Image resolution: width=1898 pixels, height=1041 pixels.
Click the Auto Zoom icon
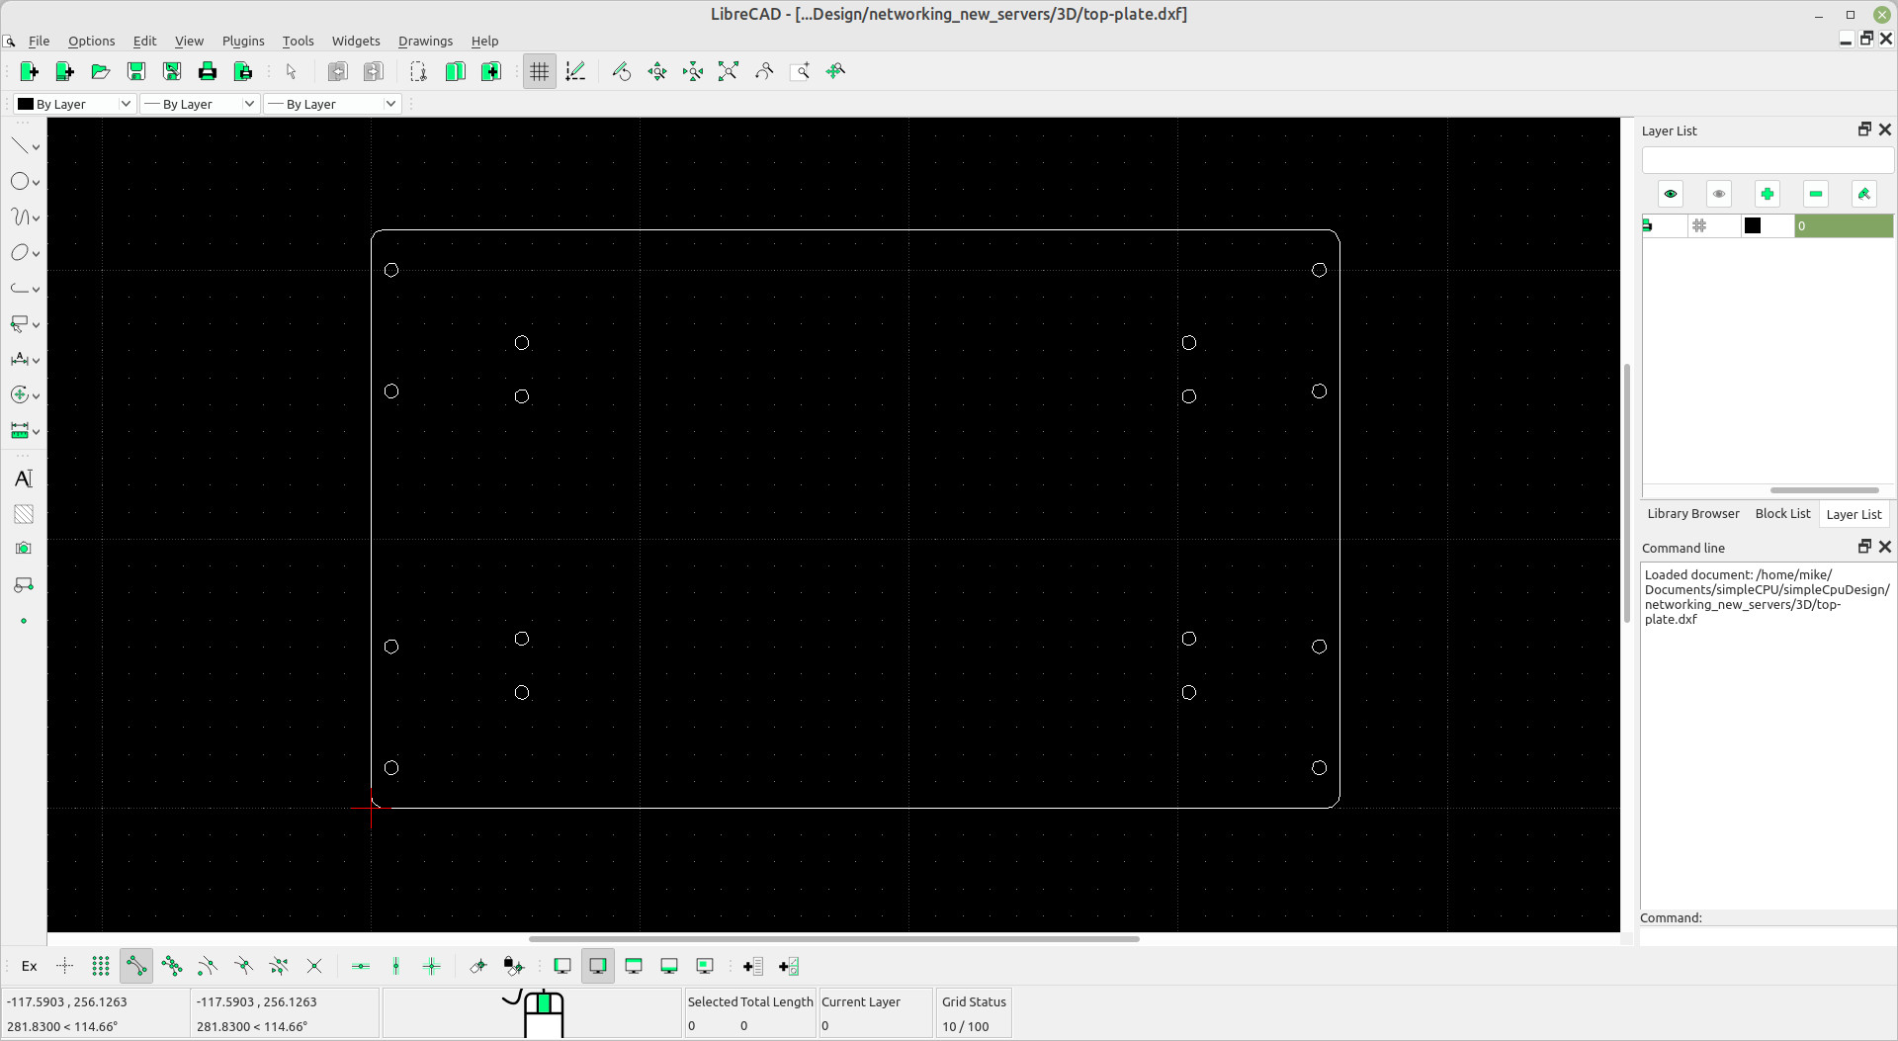(728, 71)
